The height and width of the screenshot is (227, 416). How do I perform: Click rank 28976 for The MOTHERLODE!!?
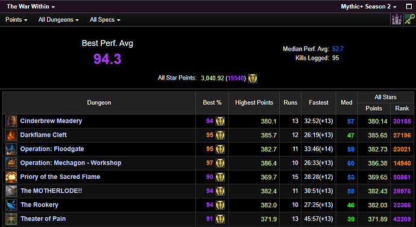click(402, 191)
